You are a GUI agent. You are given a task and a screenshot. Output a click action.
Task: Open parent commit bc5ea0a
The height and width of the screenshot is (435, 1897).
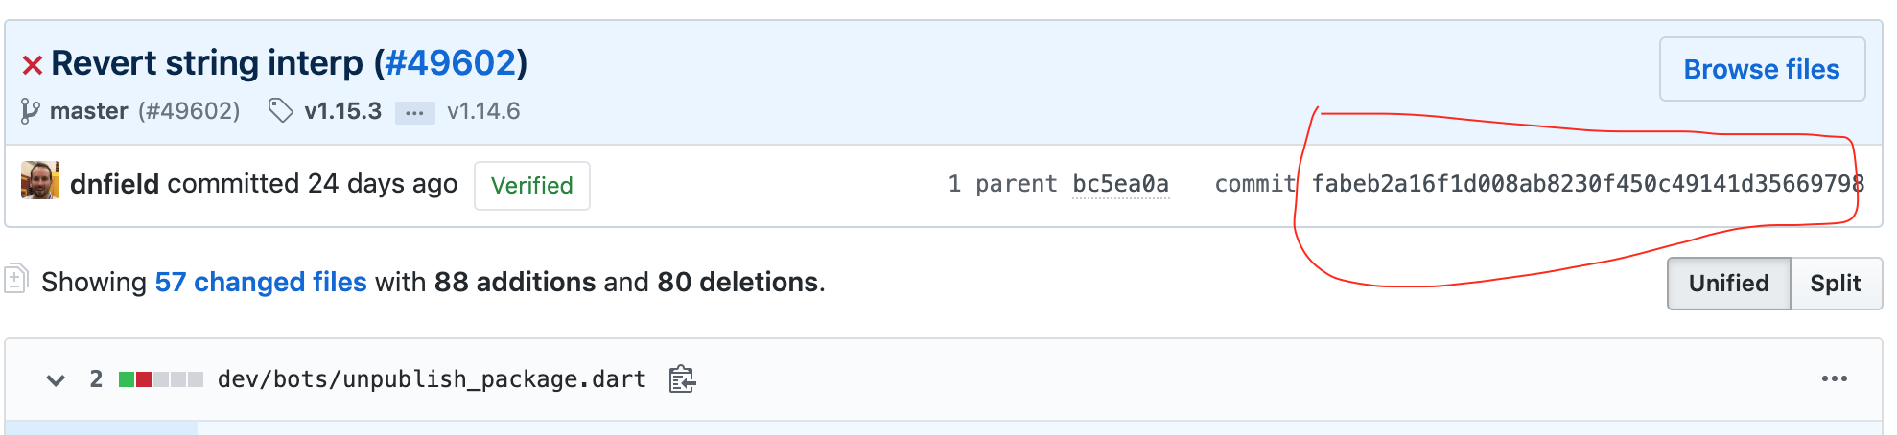click(x=1120, y=184)
